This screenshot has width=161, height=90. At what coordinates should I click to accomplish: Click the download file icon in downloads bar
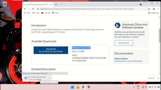(26, 78)
